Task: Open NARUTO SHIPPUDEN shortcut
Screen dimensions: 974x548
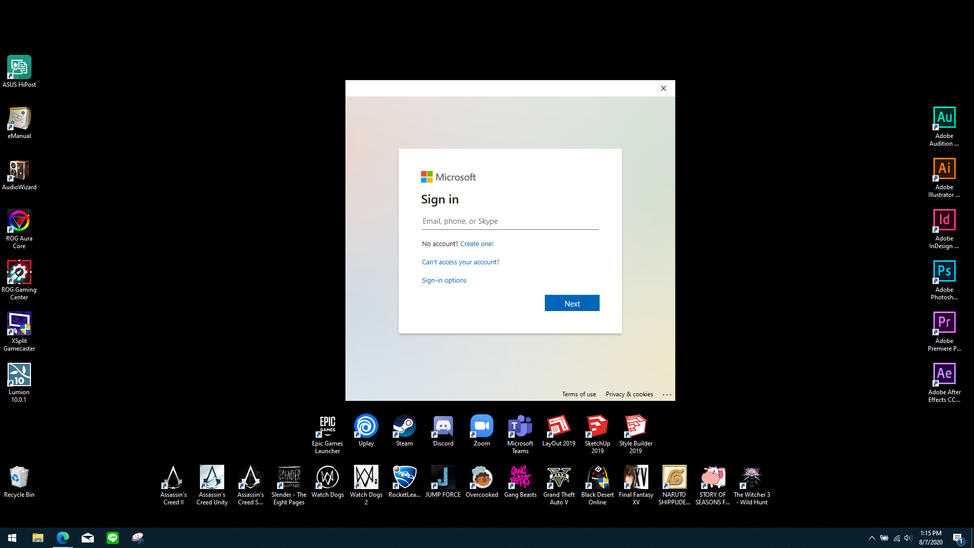Action: click(674, 485)
